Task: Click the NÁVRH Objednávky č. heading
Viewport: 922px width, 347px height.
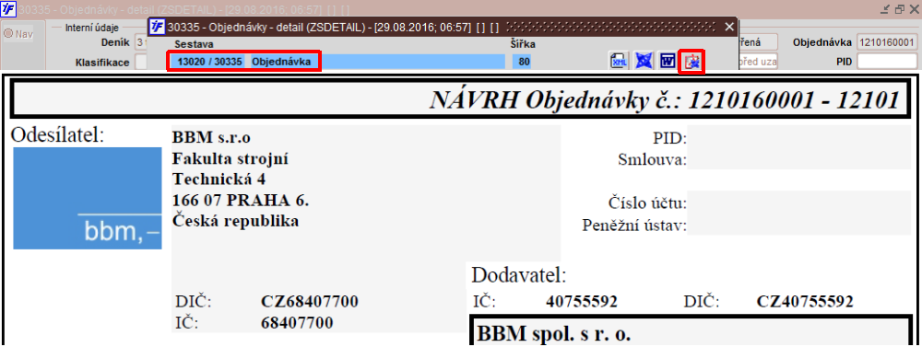Action: click(665, 101)
